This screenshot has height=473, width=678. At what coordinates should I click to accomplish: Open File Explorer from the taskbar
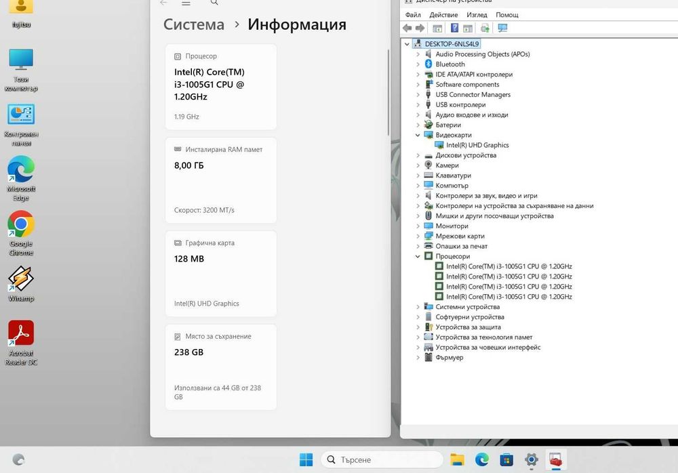pyautogui.click(x=458, y=459)
